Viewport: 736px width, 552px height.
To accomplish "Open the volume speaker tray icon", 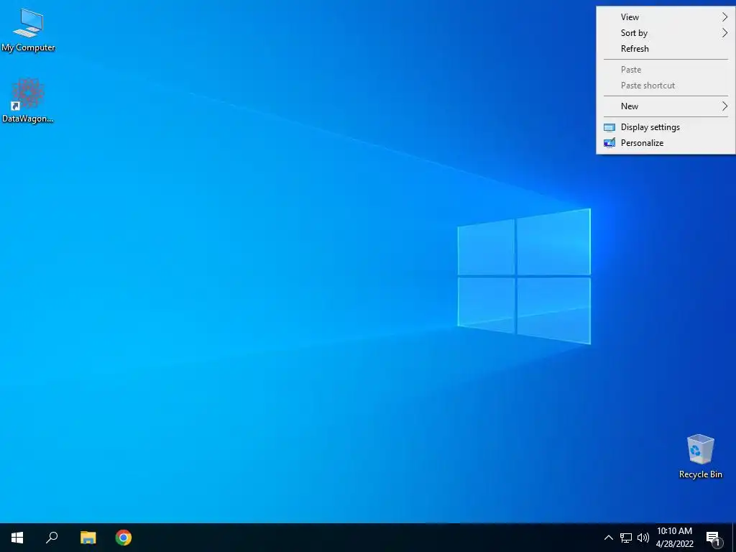I will pos(643,538).
